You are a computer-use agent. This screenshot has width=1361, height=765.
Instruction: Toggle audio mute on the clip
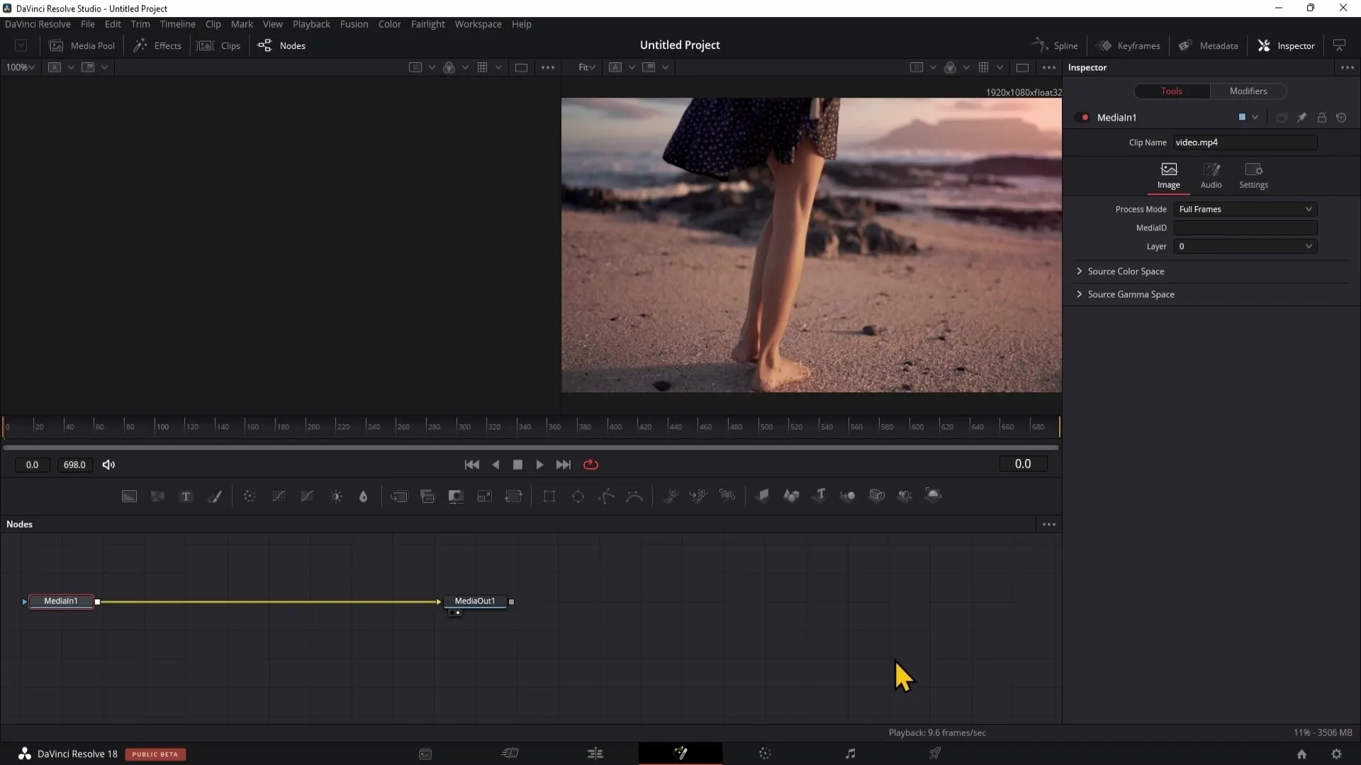[x=108, y=464]
